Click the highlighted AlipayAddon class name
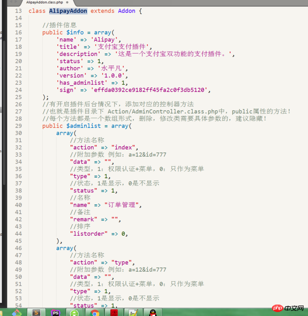This screenshot has height=316, width=308. (68, 11)
